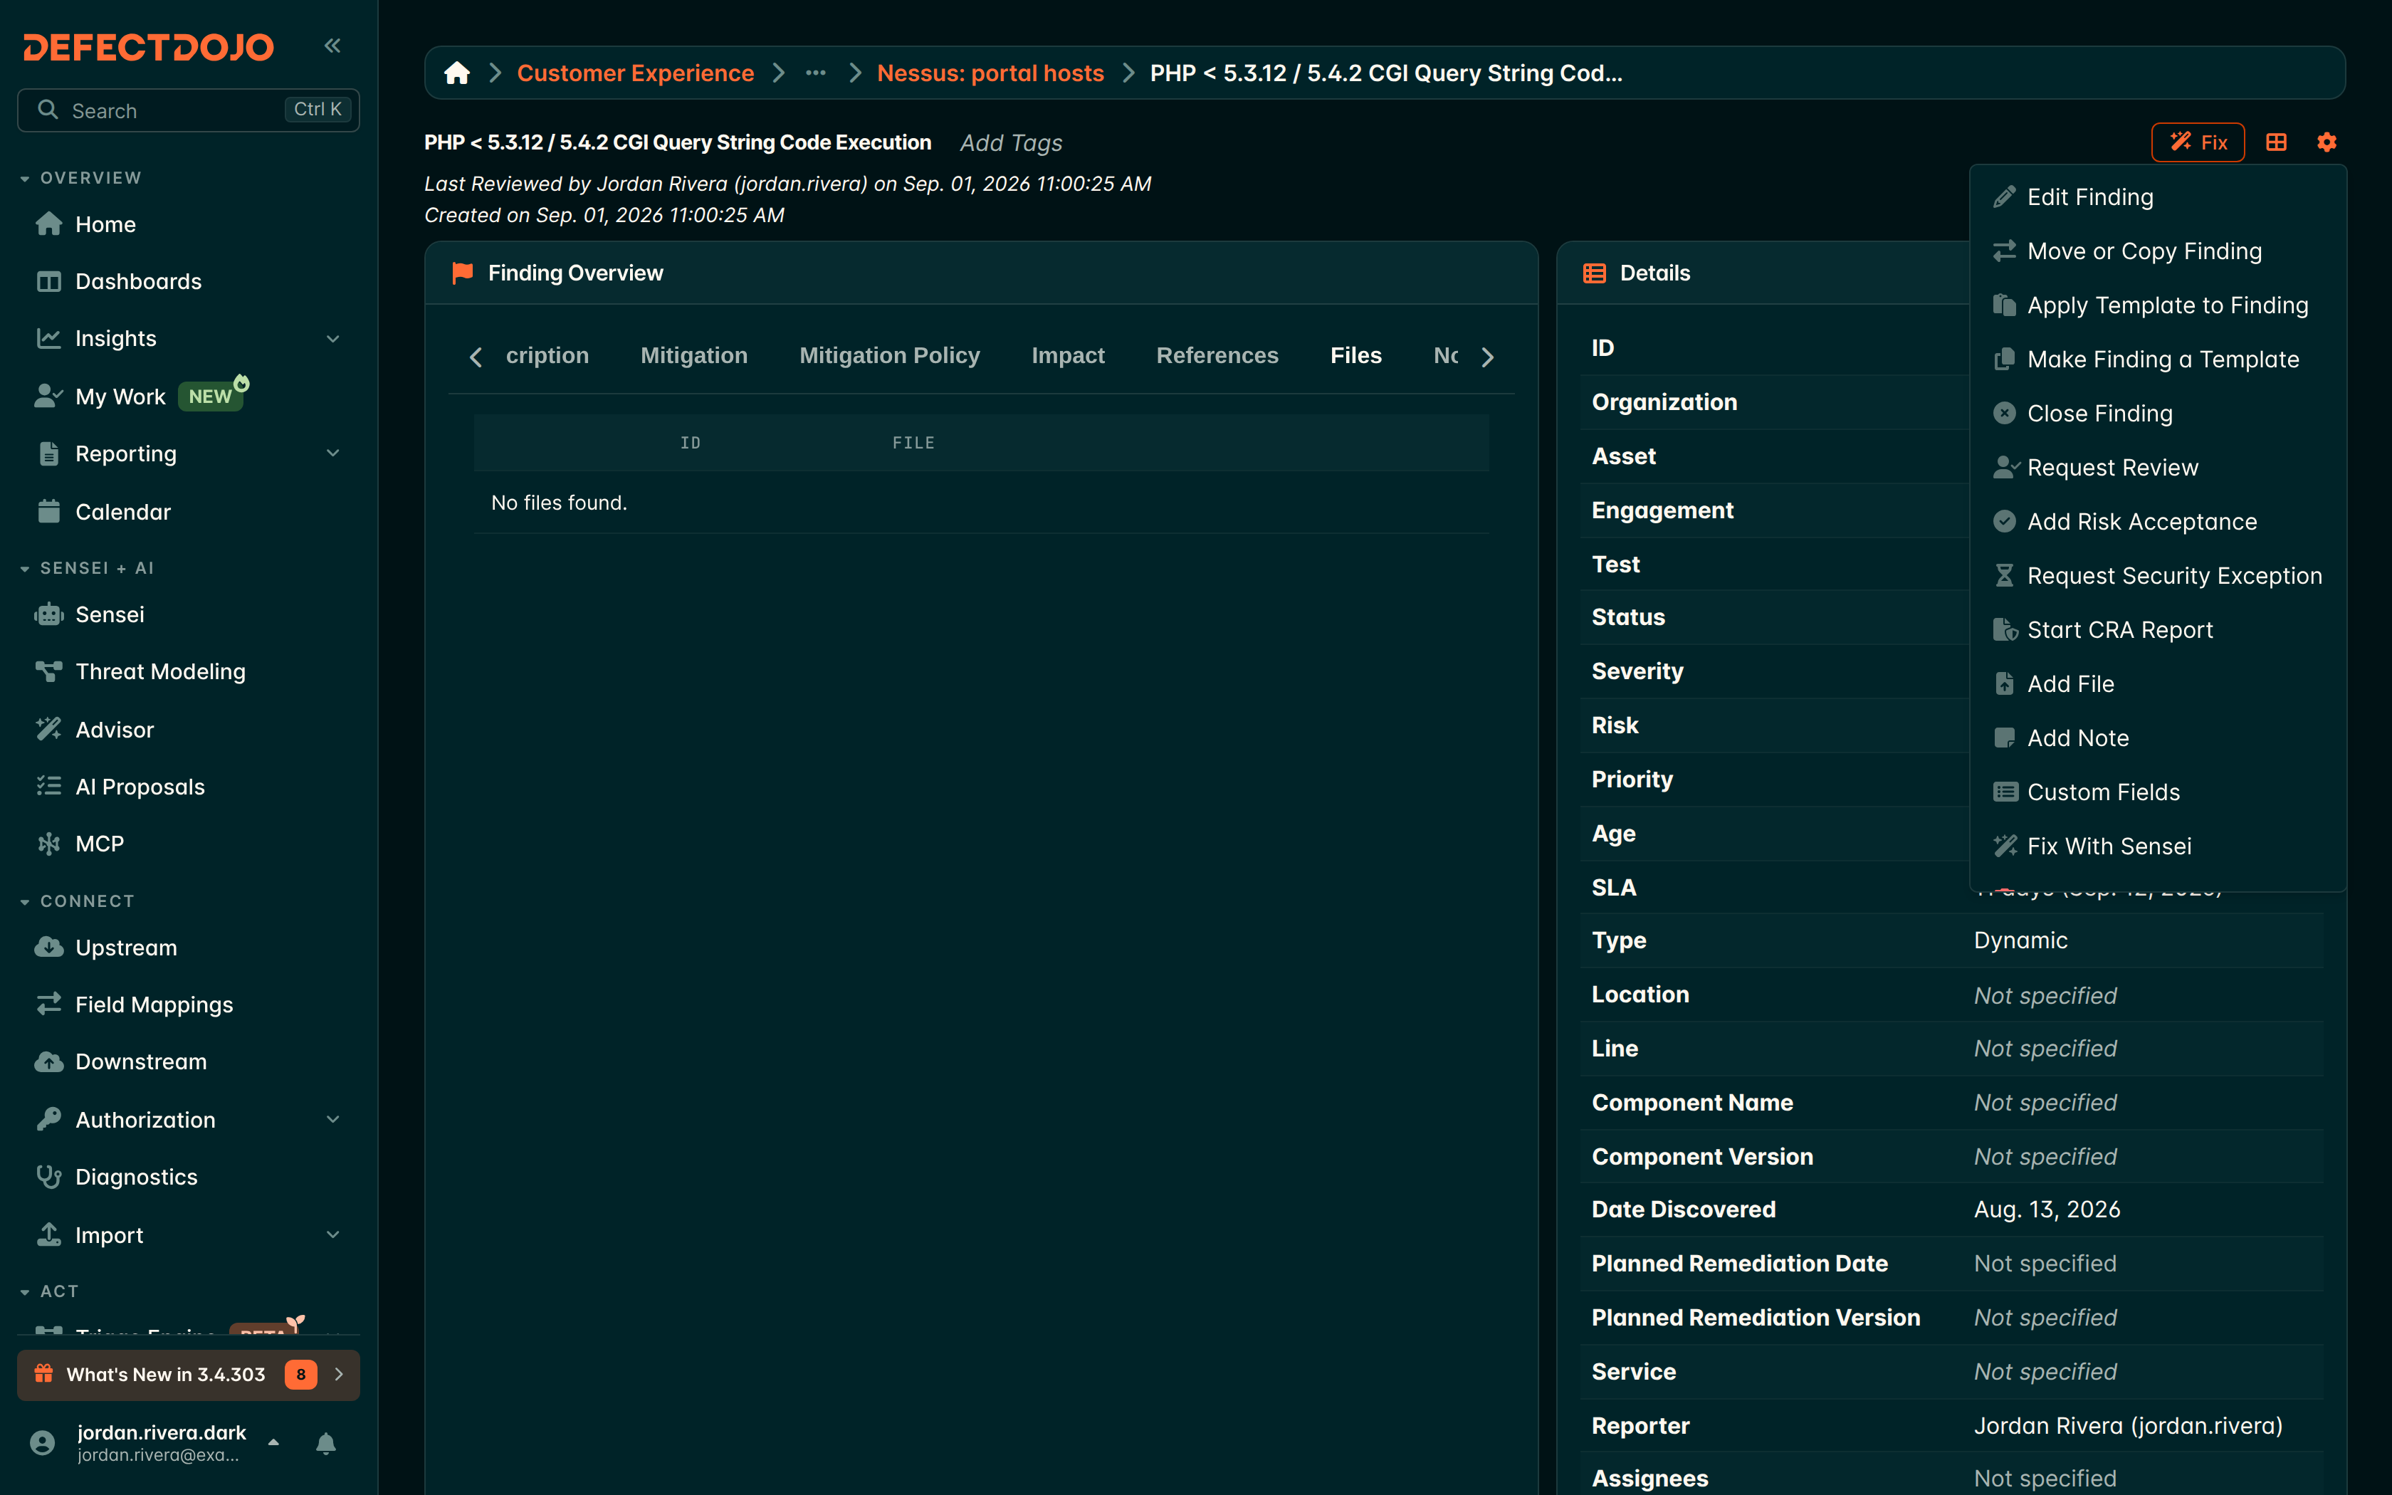Switch to the Impact tab

click(x=1068, y=356)
